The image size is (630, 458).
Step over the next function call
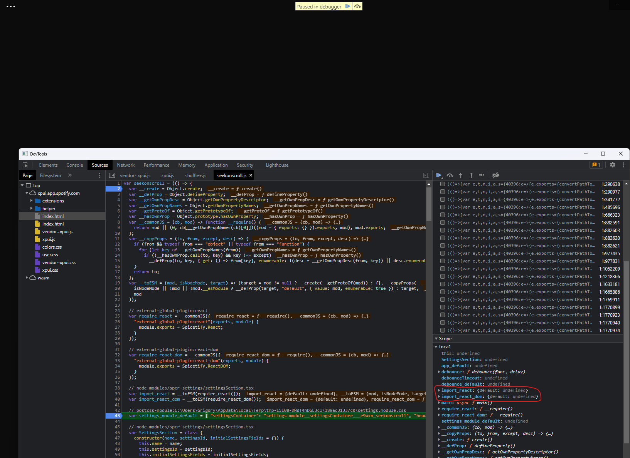(x=450, y=175)
